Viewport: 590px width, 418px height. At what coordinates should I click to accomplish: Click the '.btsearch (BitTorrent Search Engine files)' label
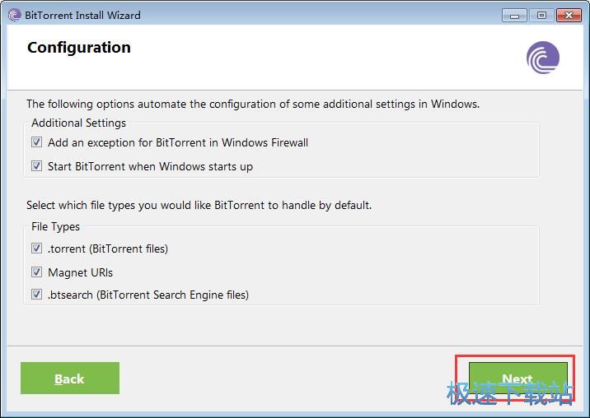[148, 295]
